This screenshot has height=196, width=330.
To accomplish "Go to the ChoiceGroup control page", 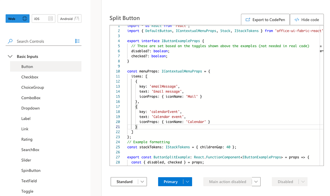I will pos(33,87).
